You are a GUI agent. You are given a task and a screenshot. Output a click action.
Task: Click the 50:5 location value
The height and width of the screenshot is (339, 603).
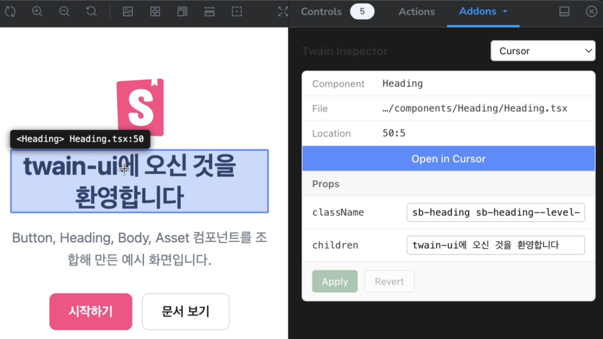pos(394,133)
